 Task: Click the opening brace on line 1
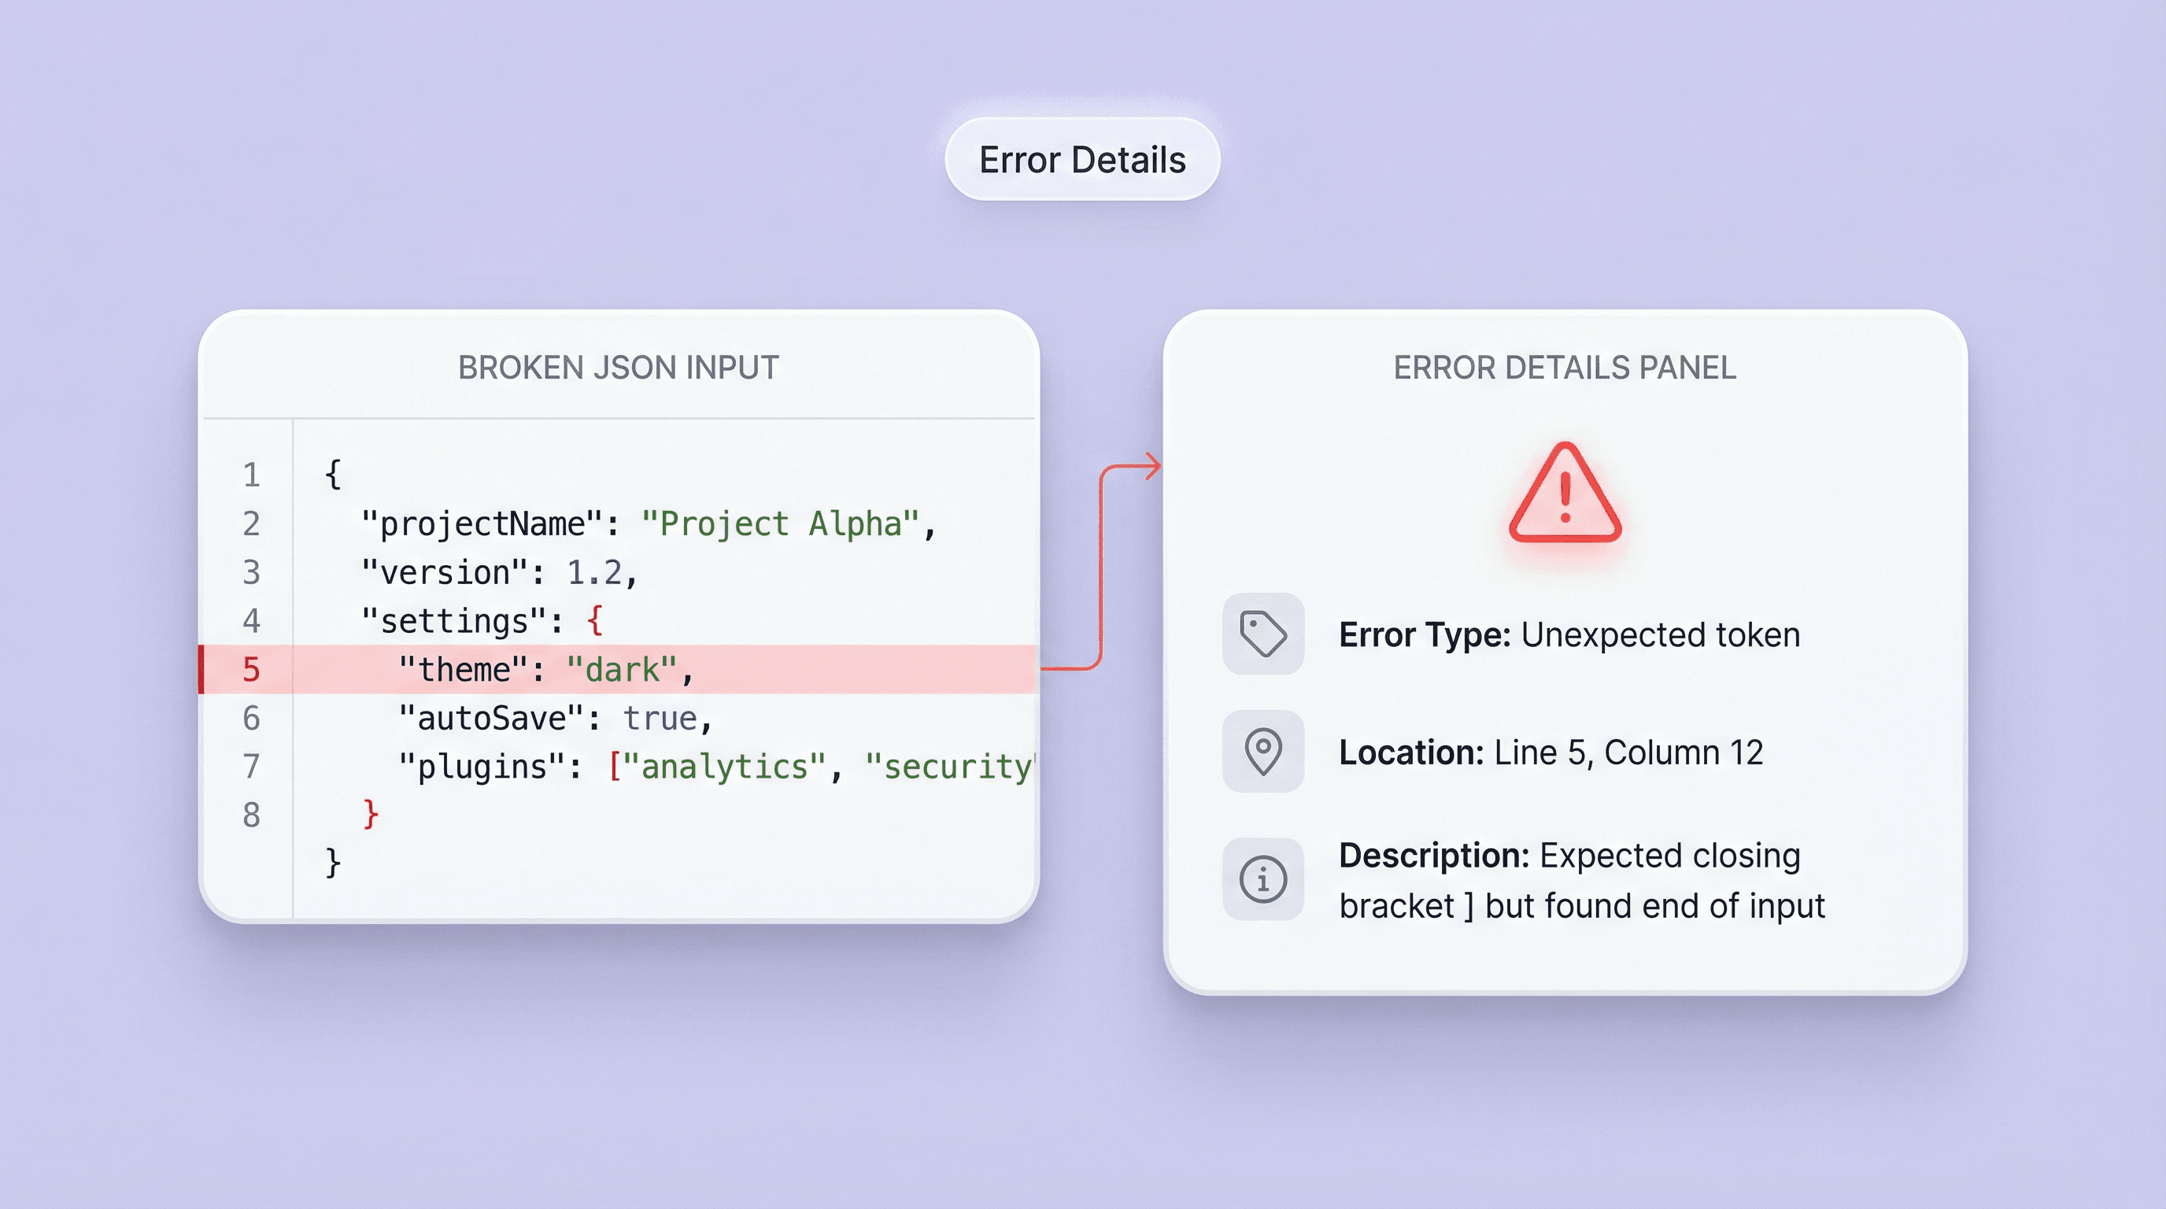(333, 473)
